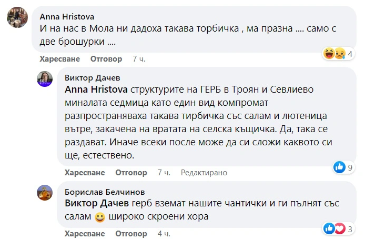View edit history via Редактирано label
The width and height of the screenshot is (375, 239).
point(204,173)
